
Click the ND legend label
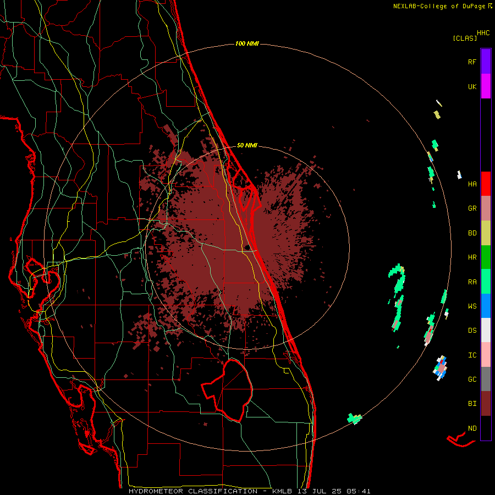point(472,428)
